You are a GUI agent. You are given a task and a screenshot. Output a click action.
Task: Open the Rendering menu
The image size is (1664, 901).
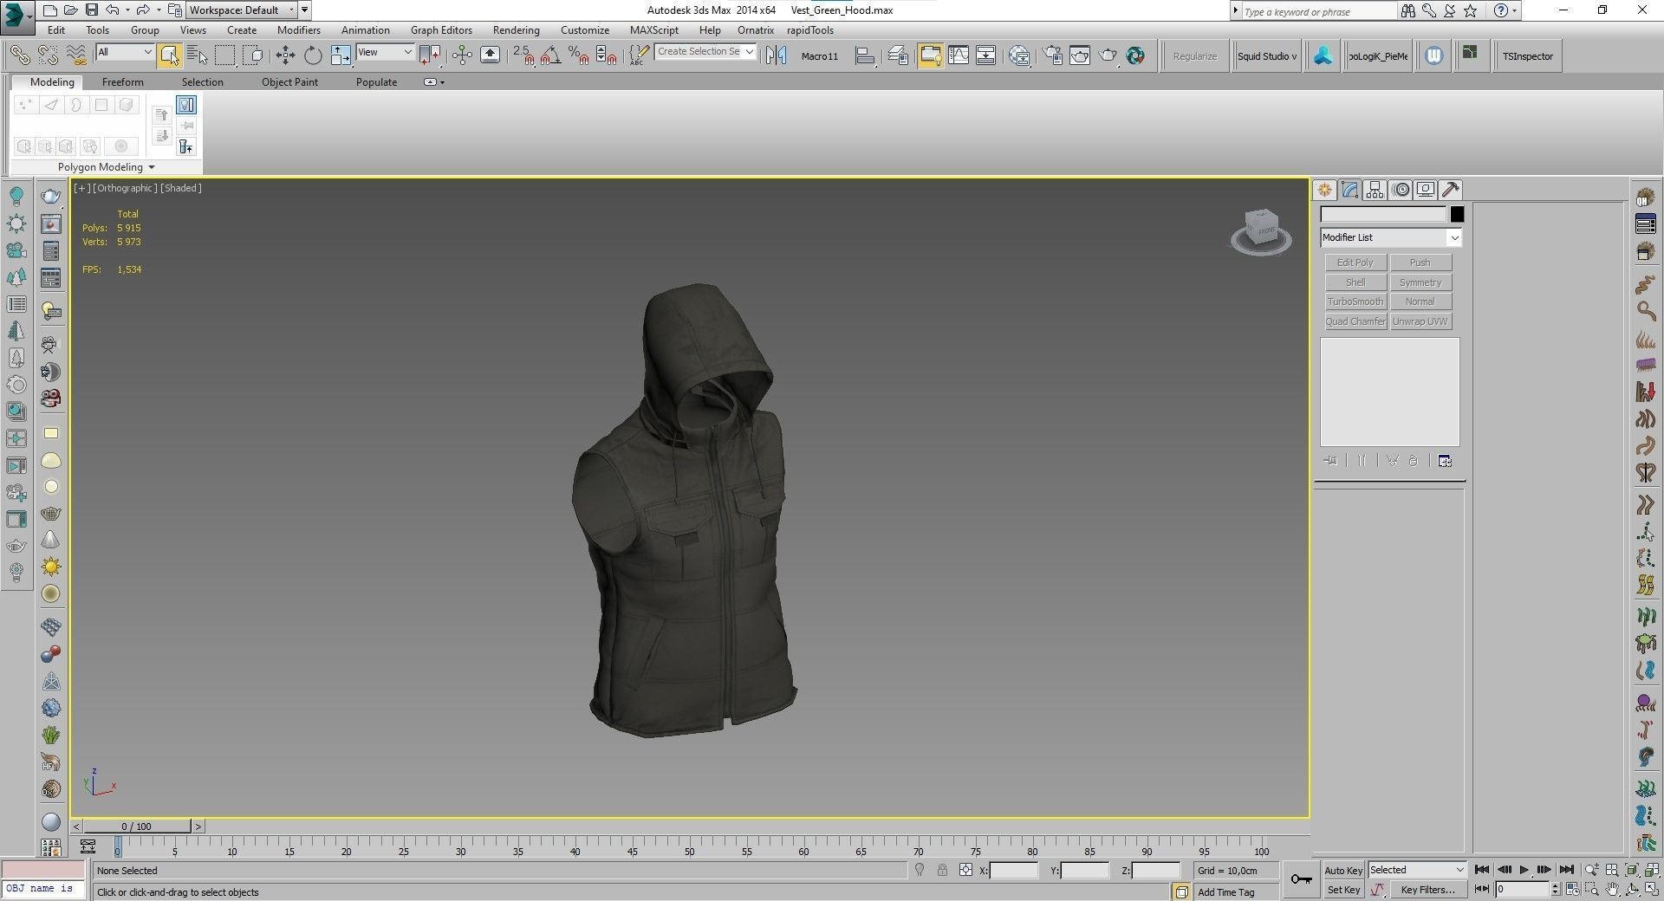517,30
